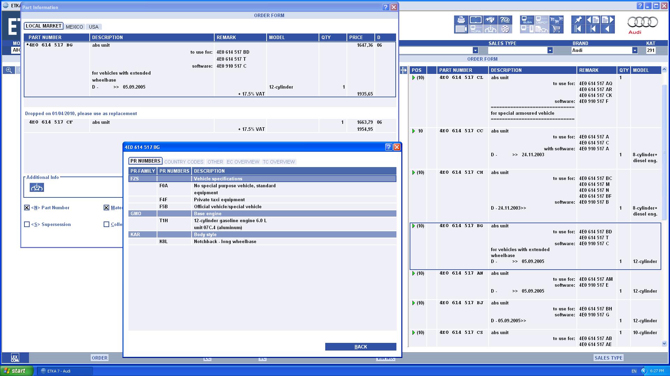Open the single shopping cart icon
The image size is (670, 376).
[x=556, y=29]
